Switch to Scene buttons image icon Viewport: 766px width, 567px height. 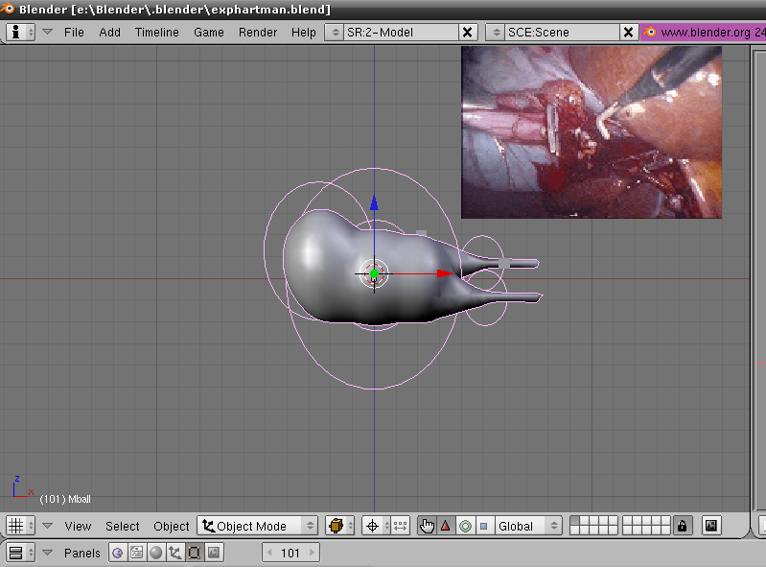point(214,553)
